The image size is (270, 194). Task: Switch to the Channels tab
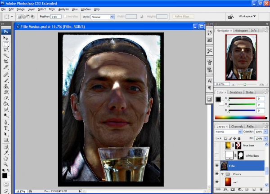tap(237, 126)
